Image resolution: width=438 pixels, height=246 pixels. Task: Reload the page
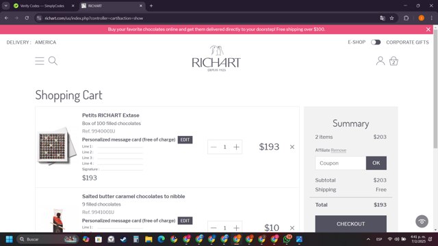click(x=27, y=18)
